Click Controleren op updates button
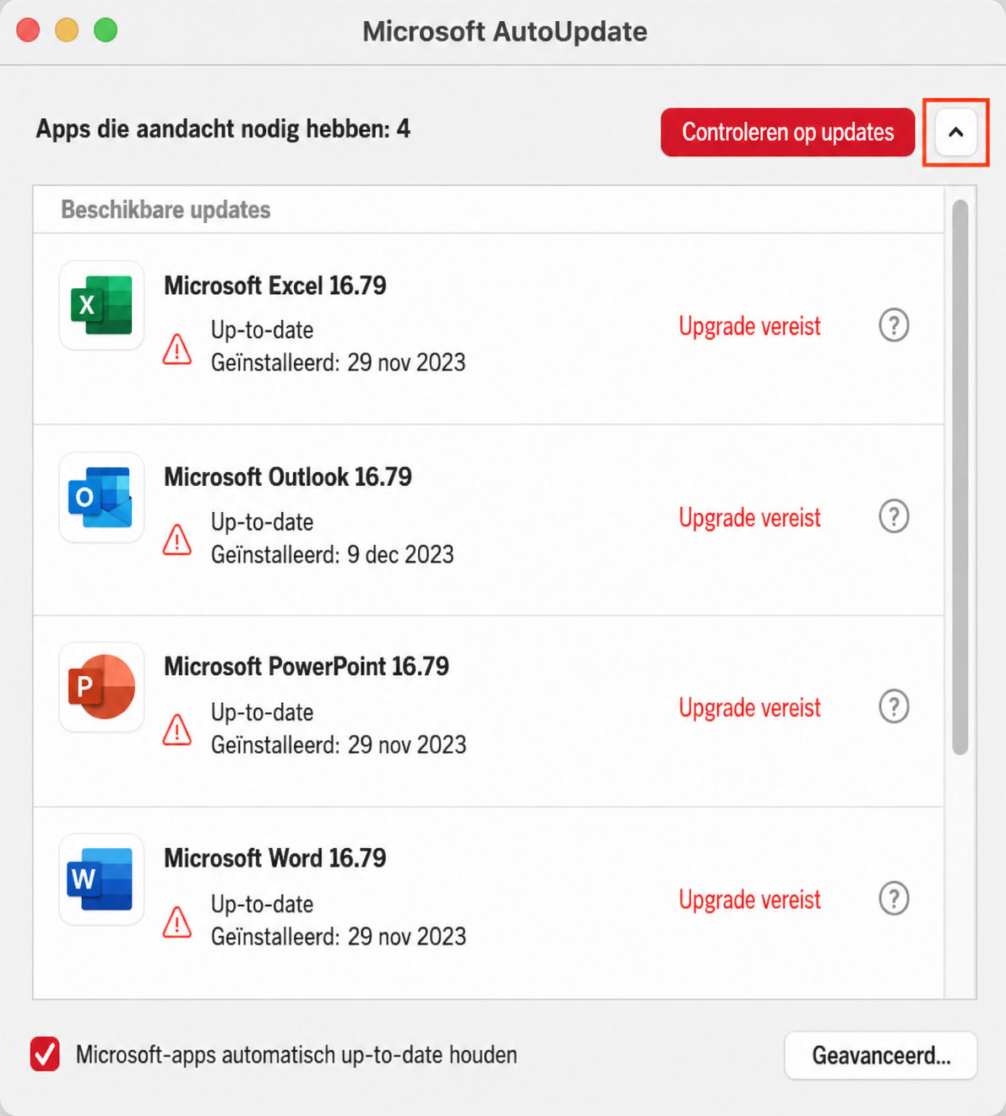1006x1116 pixels. coord(787,133)
